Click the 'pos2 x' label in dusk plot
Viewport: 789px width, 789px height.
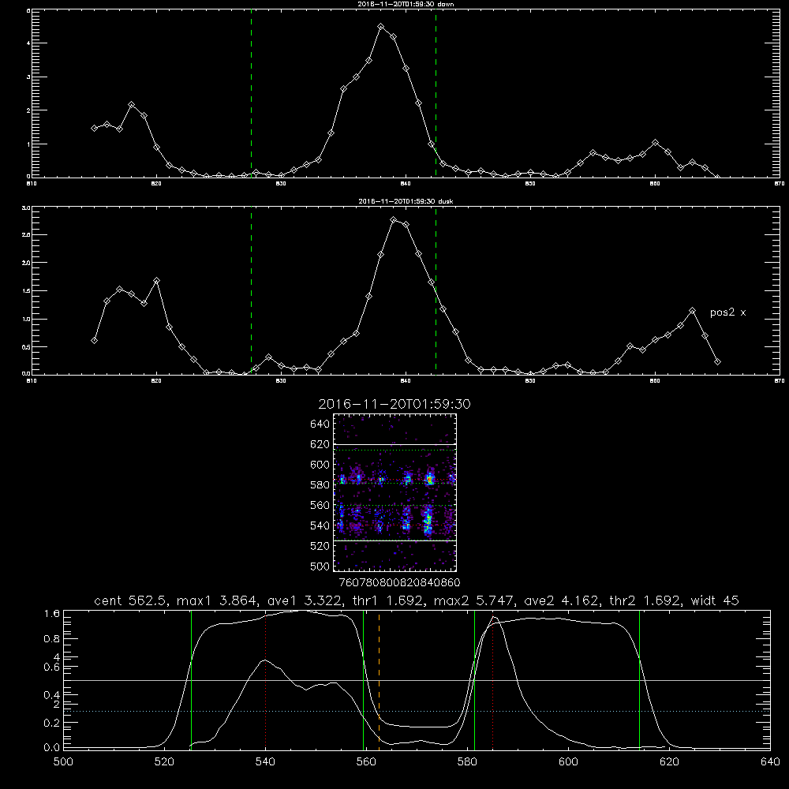(727, 312)
